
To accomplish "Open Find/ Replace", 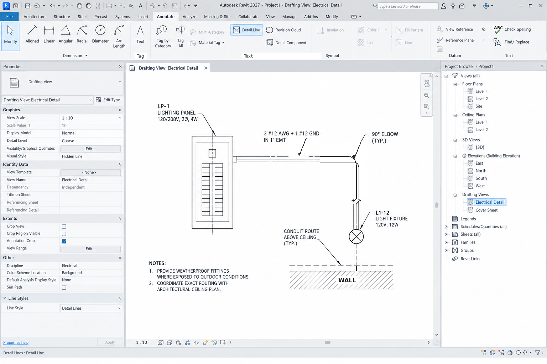I will point(511,42).
